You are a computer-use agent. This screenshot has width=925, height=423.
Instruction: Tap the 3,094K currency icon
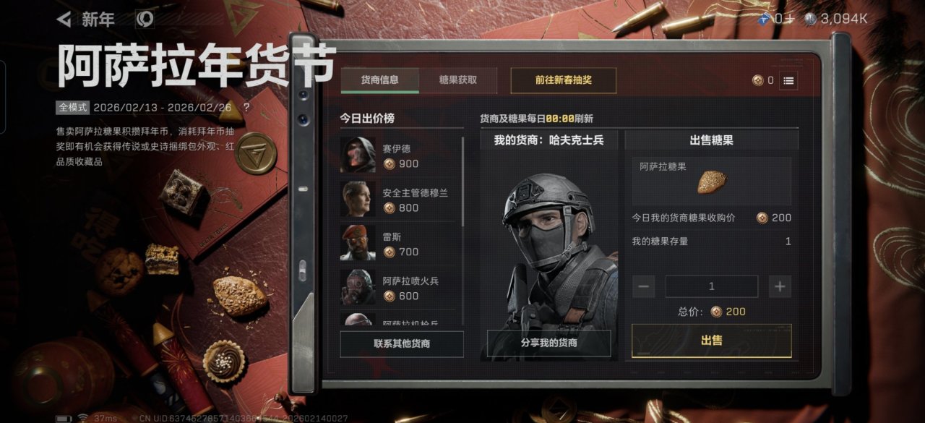point(810,20)
